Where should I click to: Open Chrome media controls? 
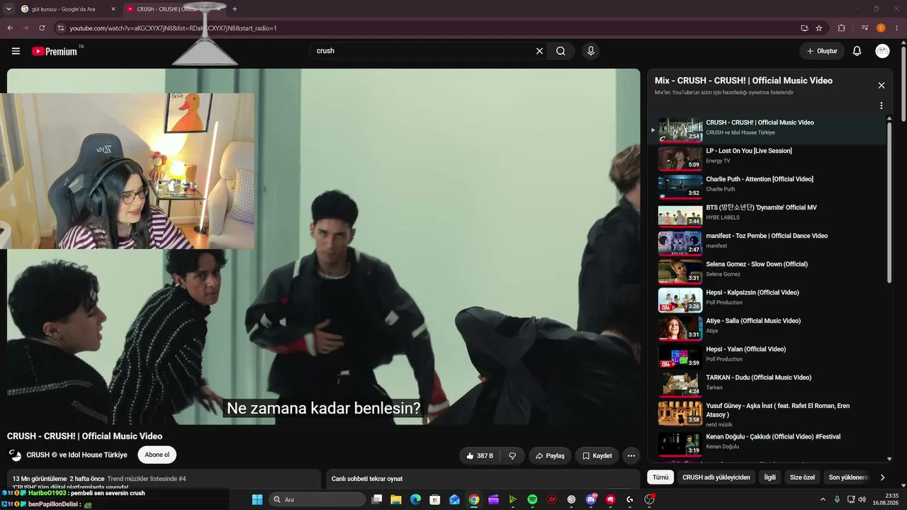(865, 28)
